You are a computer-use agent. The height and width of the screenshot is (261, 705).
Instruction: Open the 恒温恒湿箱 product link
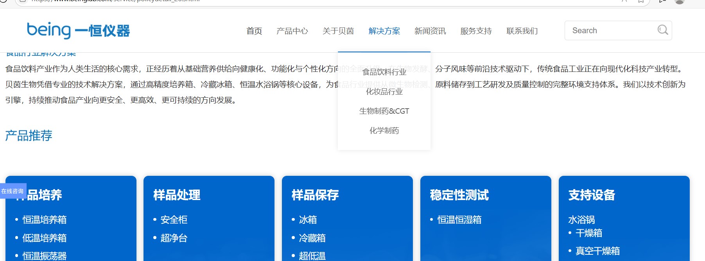coord(459,220)
